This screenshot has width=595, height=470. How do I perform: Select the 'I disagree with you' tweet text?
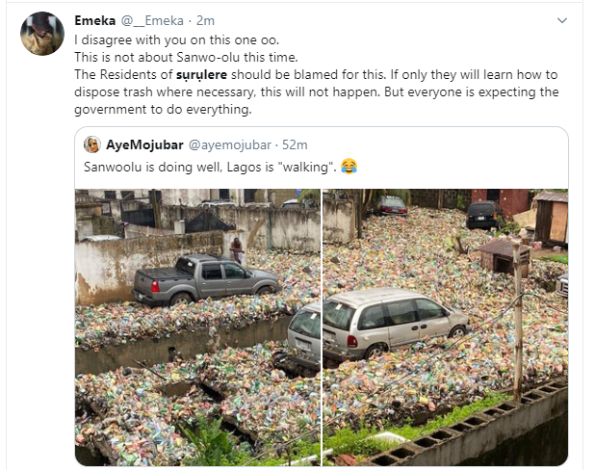pyautogui.click(x=177, y=39)
